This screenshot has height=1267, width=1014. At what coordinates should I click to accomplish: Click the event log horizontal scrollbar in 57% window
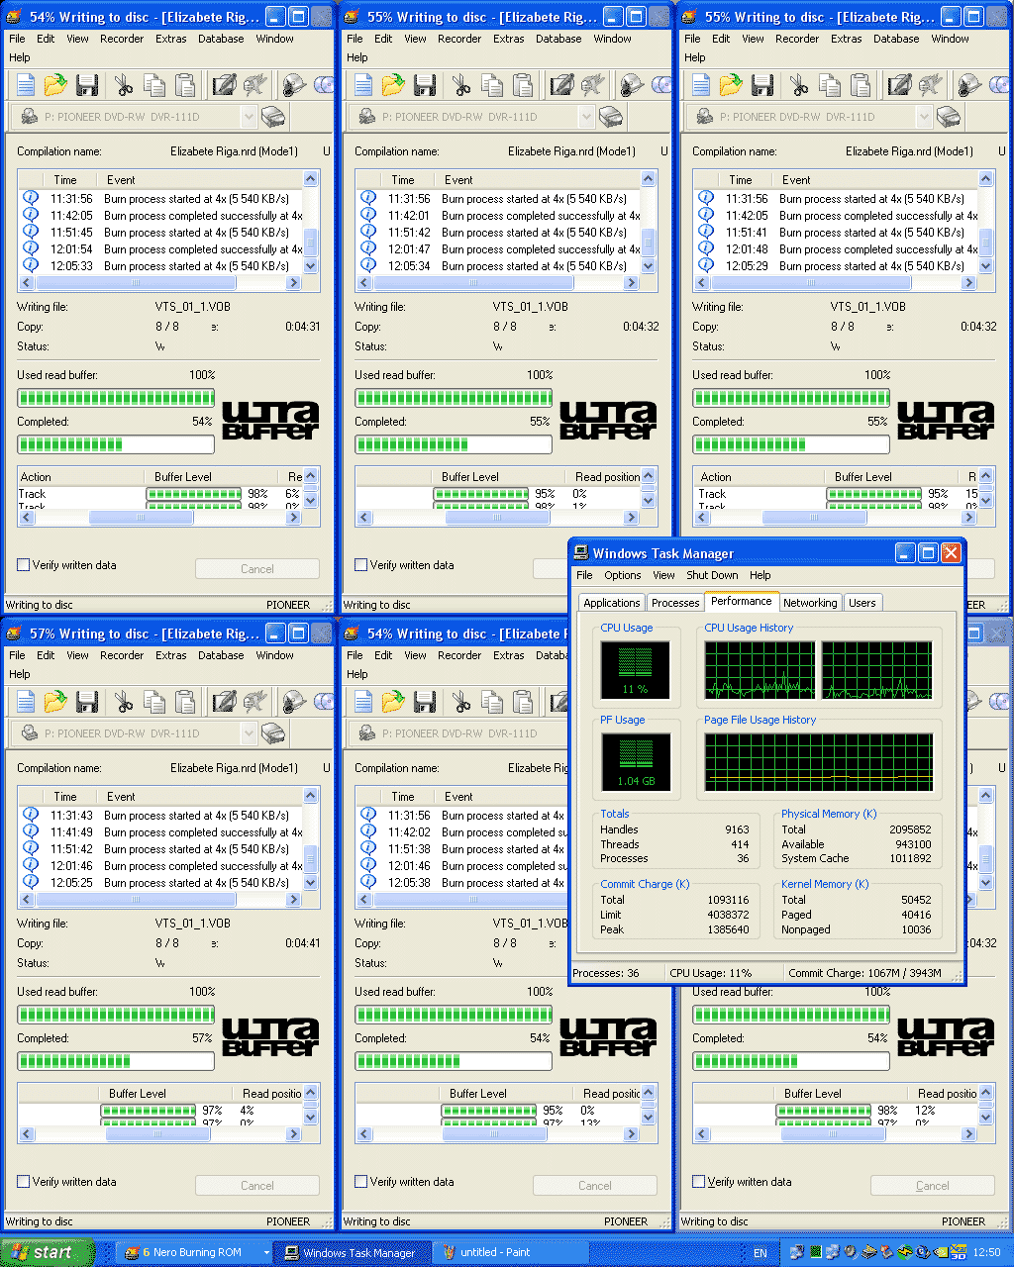tap(160, 900)
